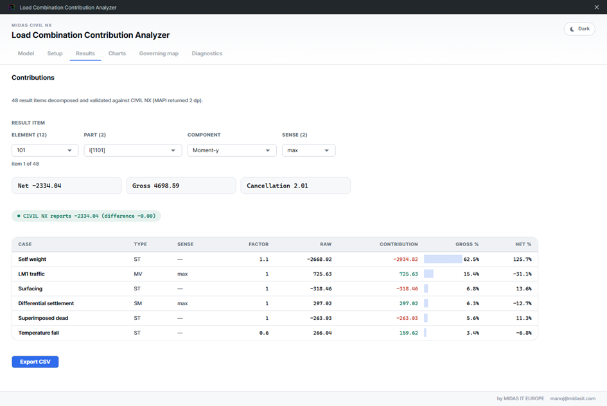This screenshot has width=607, height=406.
Task: Click the manoj@midasit.com email link
Action: click(x=572, y=398)
